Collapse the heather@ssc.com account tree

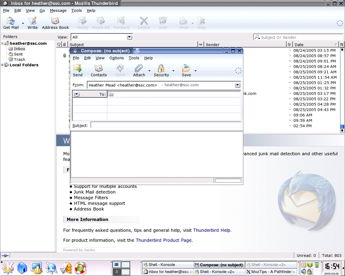[3, 43]
